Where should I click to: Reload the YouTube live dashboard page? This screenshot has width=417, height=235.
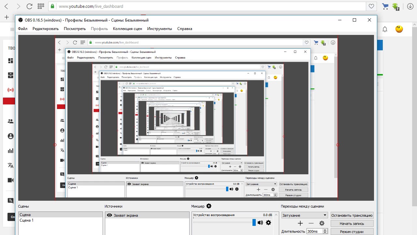click(29, 6)
